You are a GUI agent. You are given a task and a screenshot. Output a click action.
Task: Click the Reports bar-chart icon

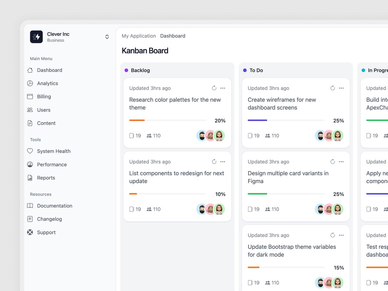30,178
